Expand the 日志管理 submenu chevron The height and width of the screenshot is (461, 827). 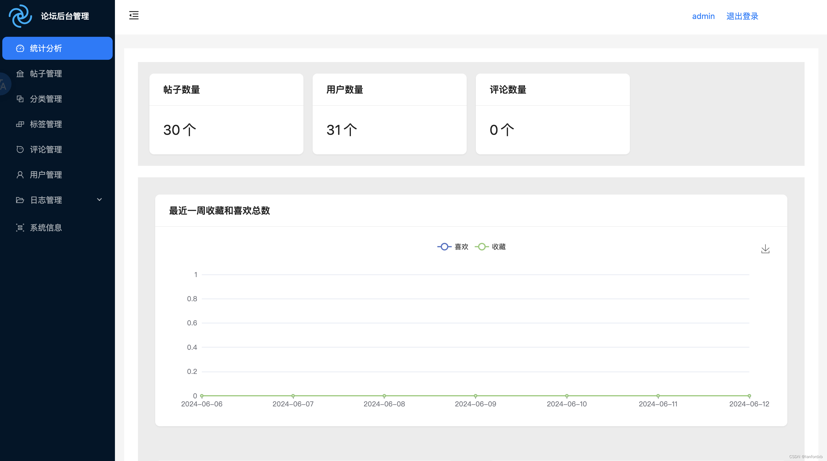(x=99, y=200)
